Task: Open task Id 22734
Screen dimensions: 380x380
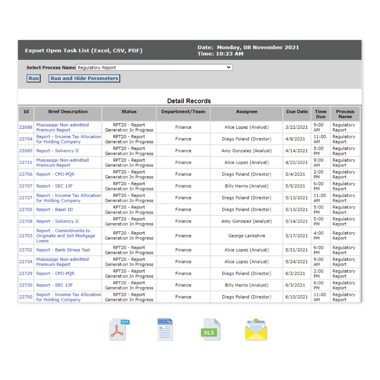Action: [26, 262]
